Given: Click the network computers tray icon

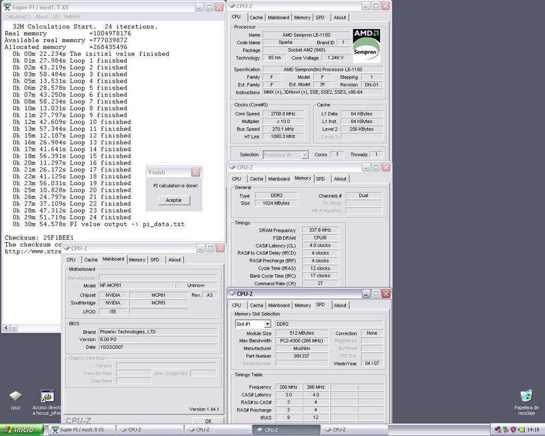Looking at the screenshot, I should [498, 430].
